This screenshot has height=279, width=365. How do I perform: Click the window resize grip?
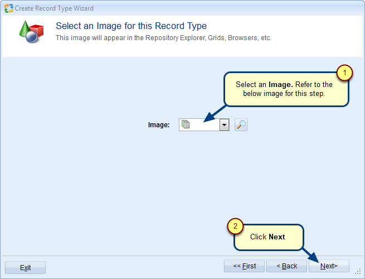pyautogui.click(x=358, y=272)
